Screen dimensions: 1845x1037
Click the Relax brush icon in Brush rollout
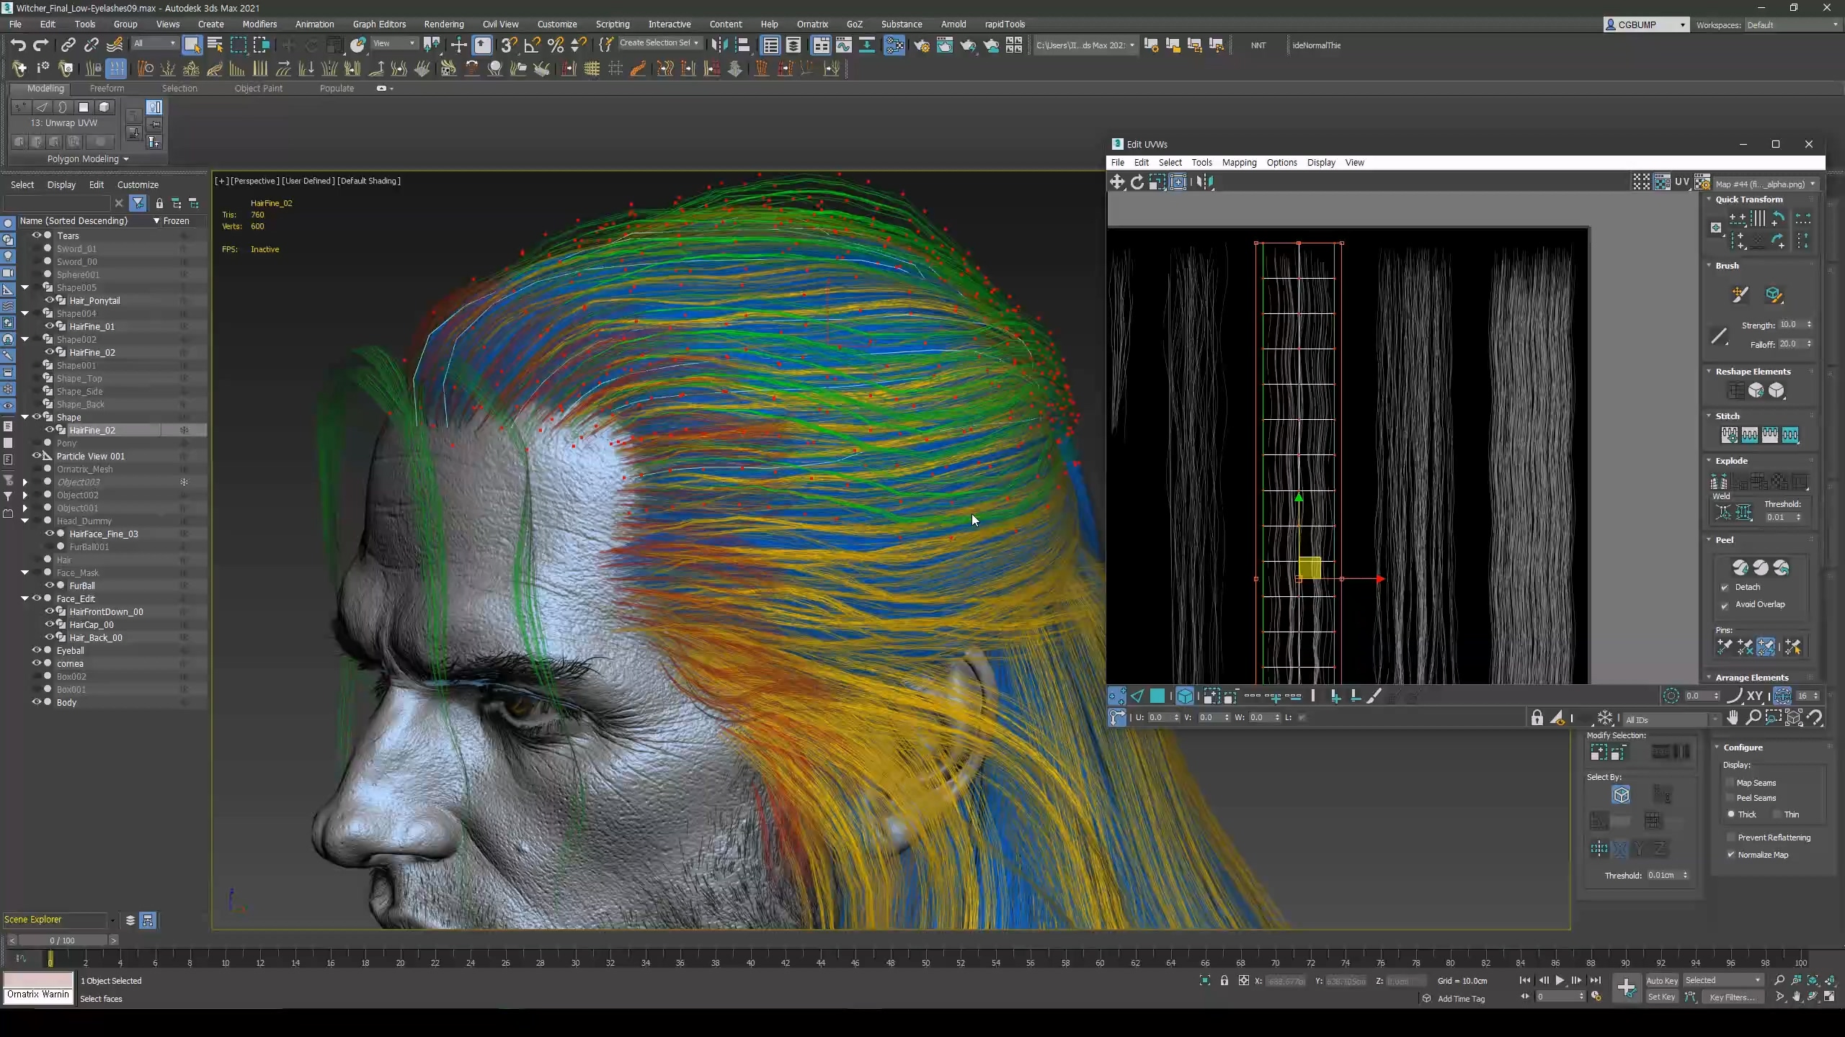[1774, 294]
